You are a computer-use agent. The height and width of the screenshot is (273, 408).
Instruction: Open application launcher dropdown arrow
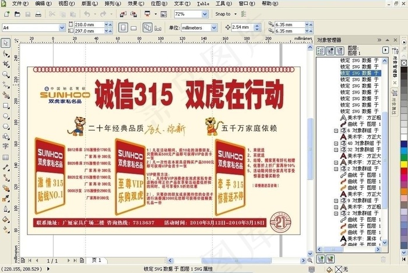point(156,14)
